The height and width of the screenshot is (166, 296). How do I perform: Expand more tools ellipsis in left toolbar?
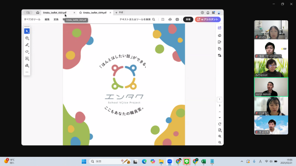27,72
